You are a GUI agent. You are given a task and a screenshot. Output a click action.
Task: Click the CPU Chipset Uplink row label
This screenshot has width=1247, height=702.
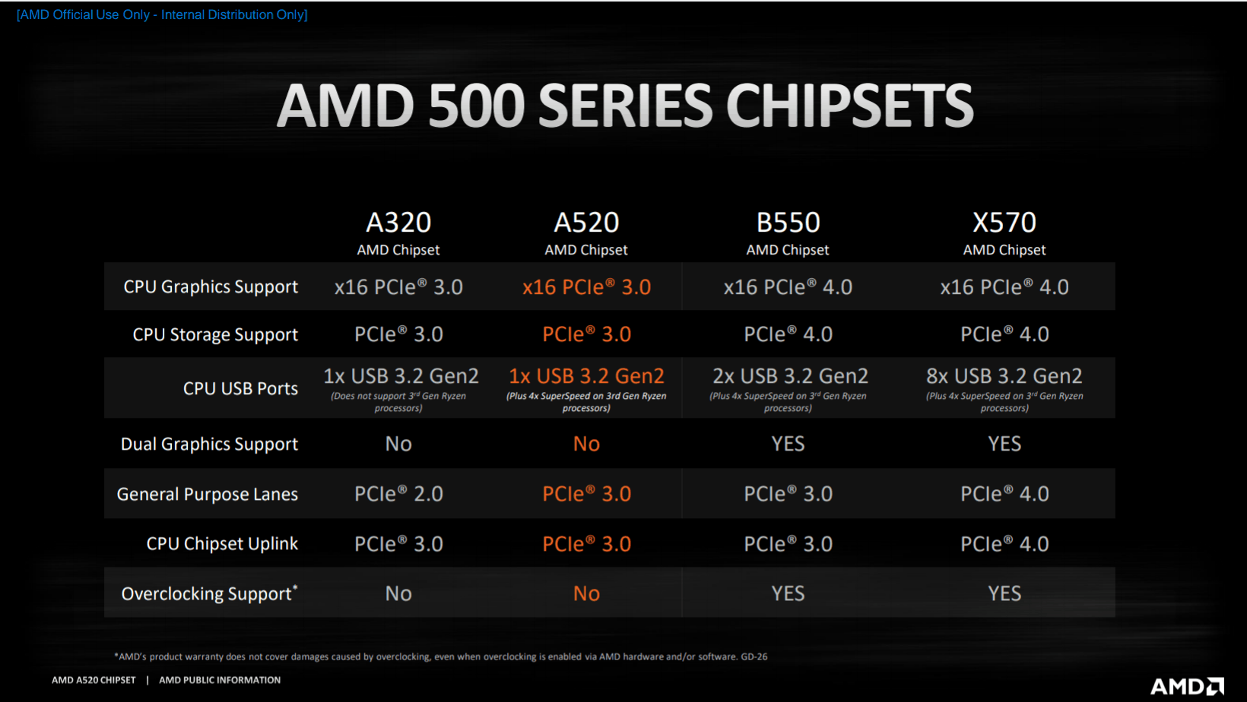222,544
